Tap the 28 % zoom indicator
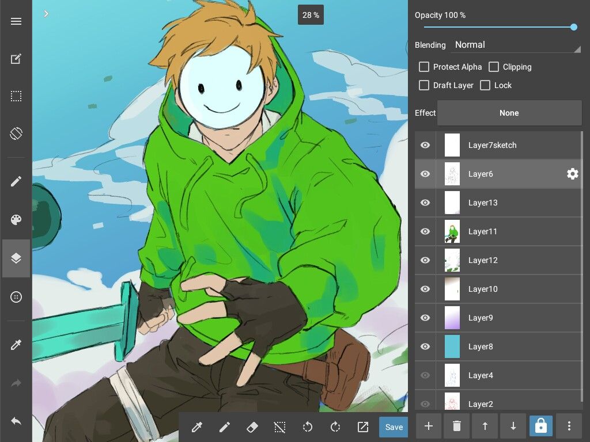Viewport: 590px width, 442px height. [x=311, y=15]
